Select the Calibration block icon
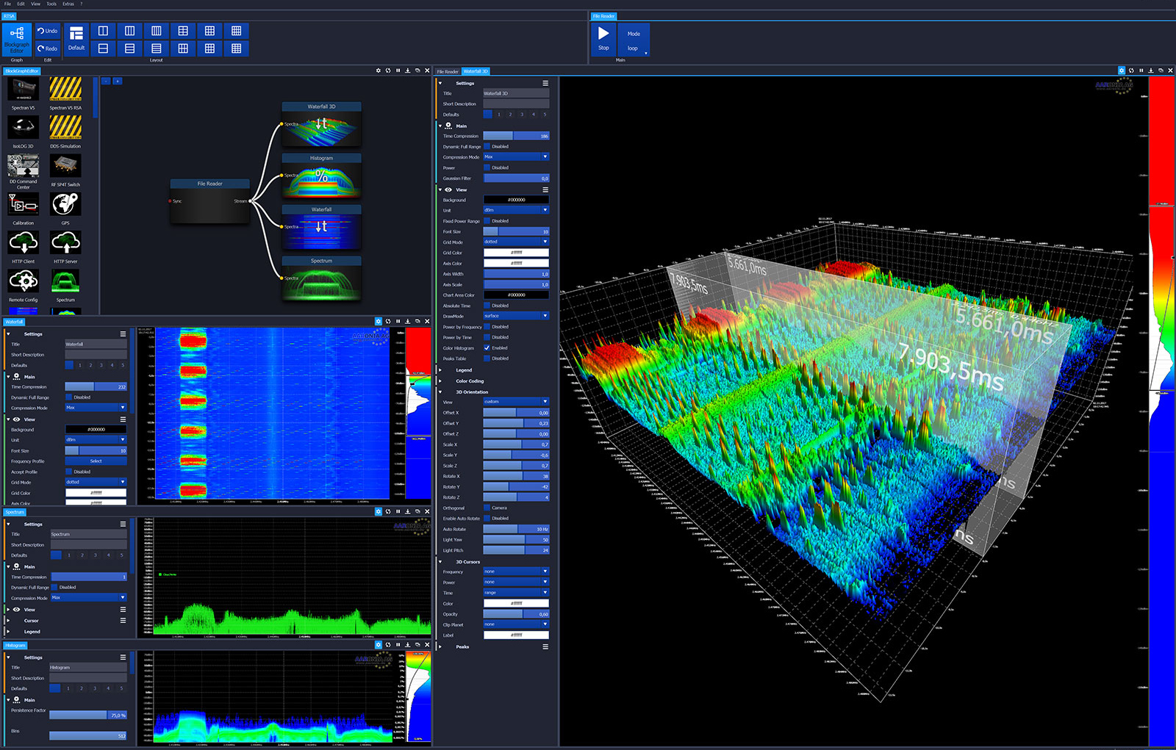The image size is (1176, 750). click(23, 205)
